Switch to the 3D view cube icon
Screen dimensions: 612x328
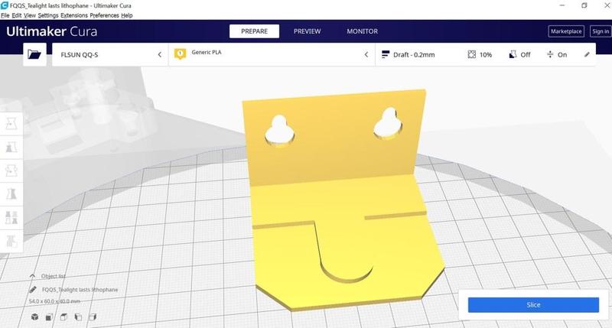tap(34, 317)
